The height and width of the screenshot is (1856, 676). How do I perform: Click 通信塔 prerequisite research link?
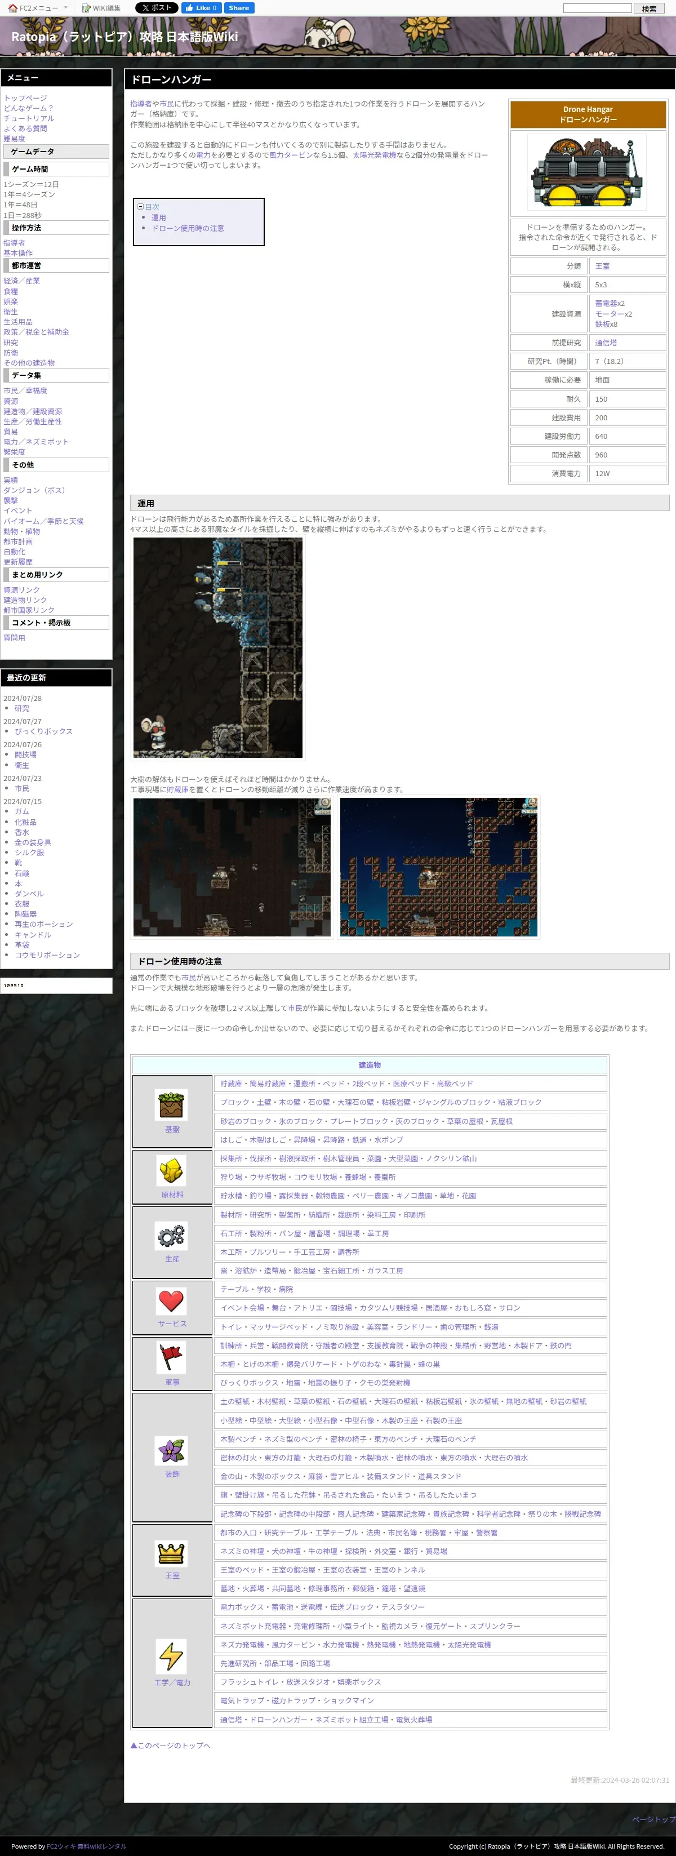pyautogui.click(x=606, y=343)
